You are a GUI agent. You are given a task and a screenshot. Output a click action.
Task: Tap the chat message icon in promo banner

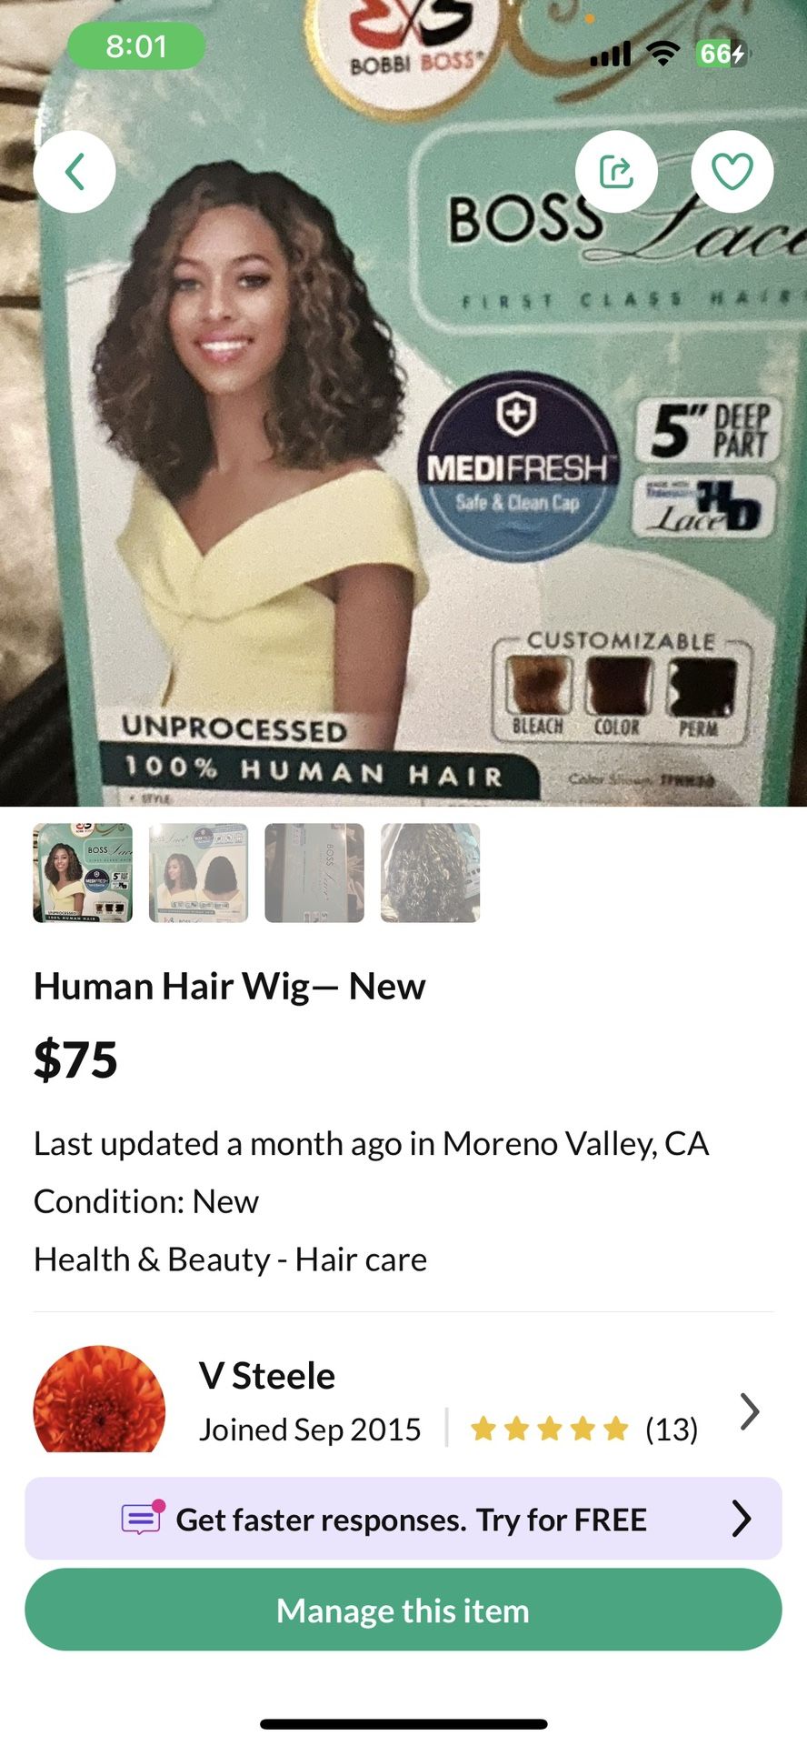pos(144,1518)
